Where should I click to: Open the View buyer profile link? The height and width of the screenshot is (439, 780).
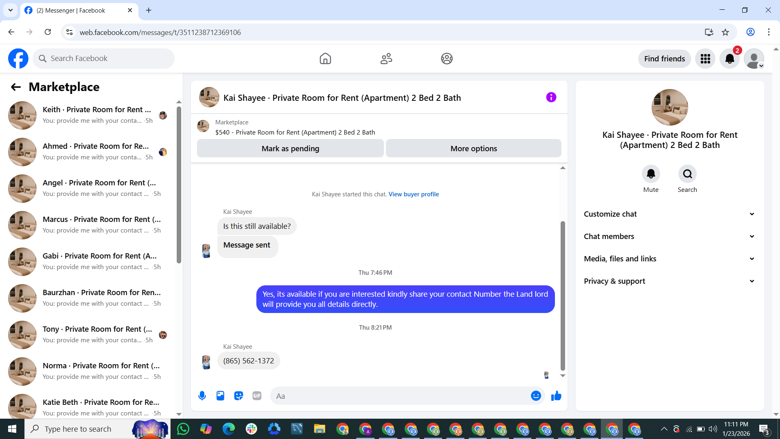point(414,194)
